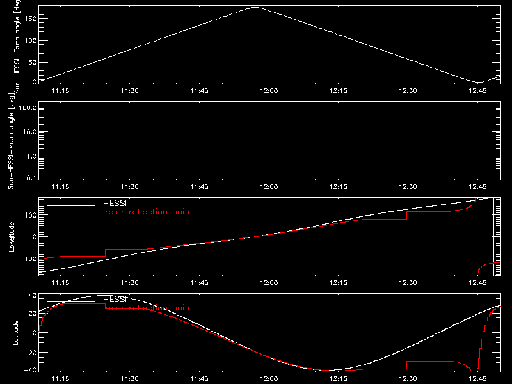This screenshot has width=512, height=384.
Task: Click the 12:15 time label under Moon angle plot
Action: click(339, 186)
